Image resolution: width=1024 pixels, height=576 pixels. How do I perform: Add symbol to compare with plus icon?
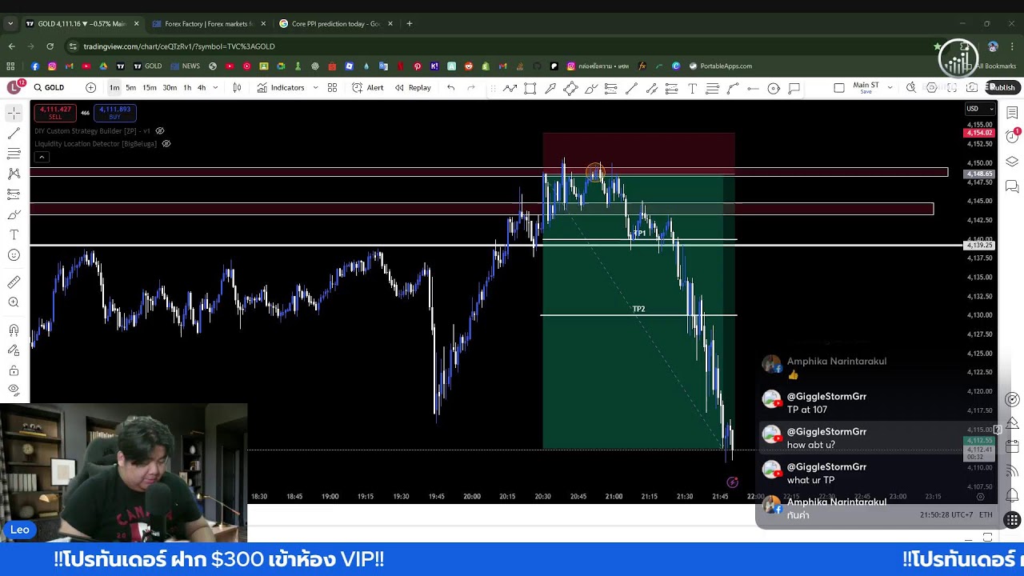(x=90, y=87)
